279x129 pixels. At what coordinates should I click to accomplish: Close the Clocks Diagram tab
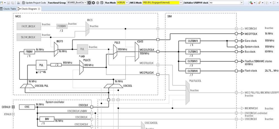pyautogui.click(x=39, y=9)
